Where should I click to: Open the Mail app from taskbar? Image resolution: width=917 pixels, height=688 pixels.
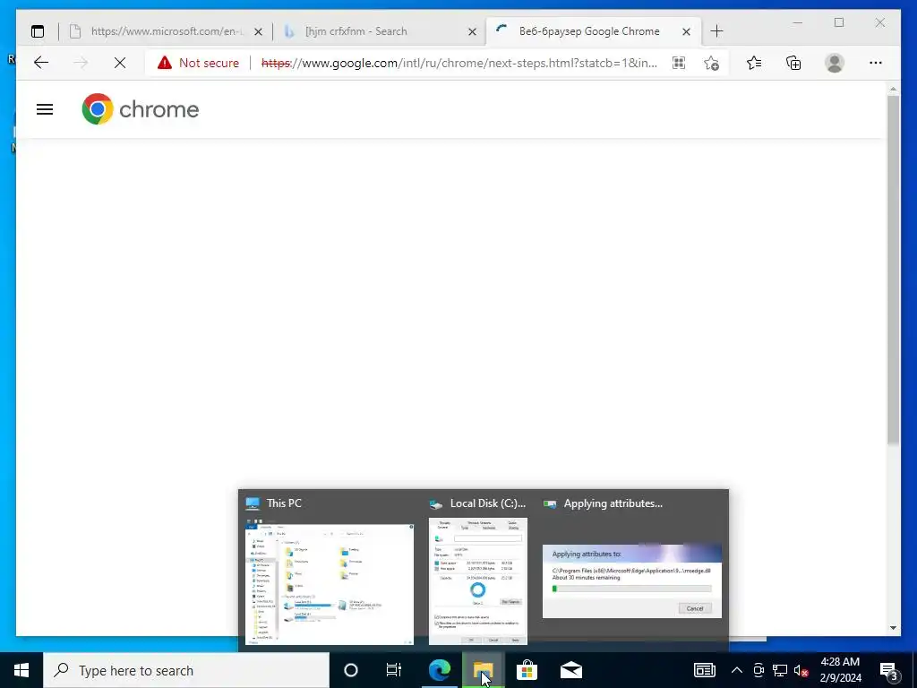click(x=570, y=670)
